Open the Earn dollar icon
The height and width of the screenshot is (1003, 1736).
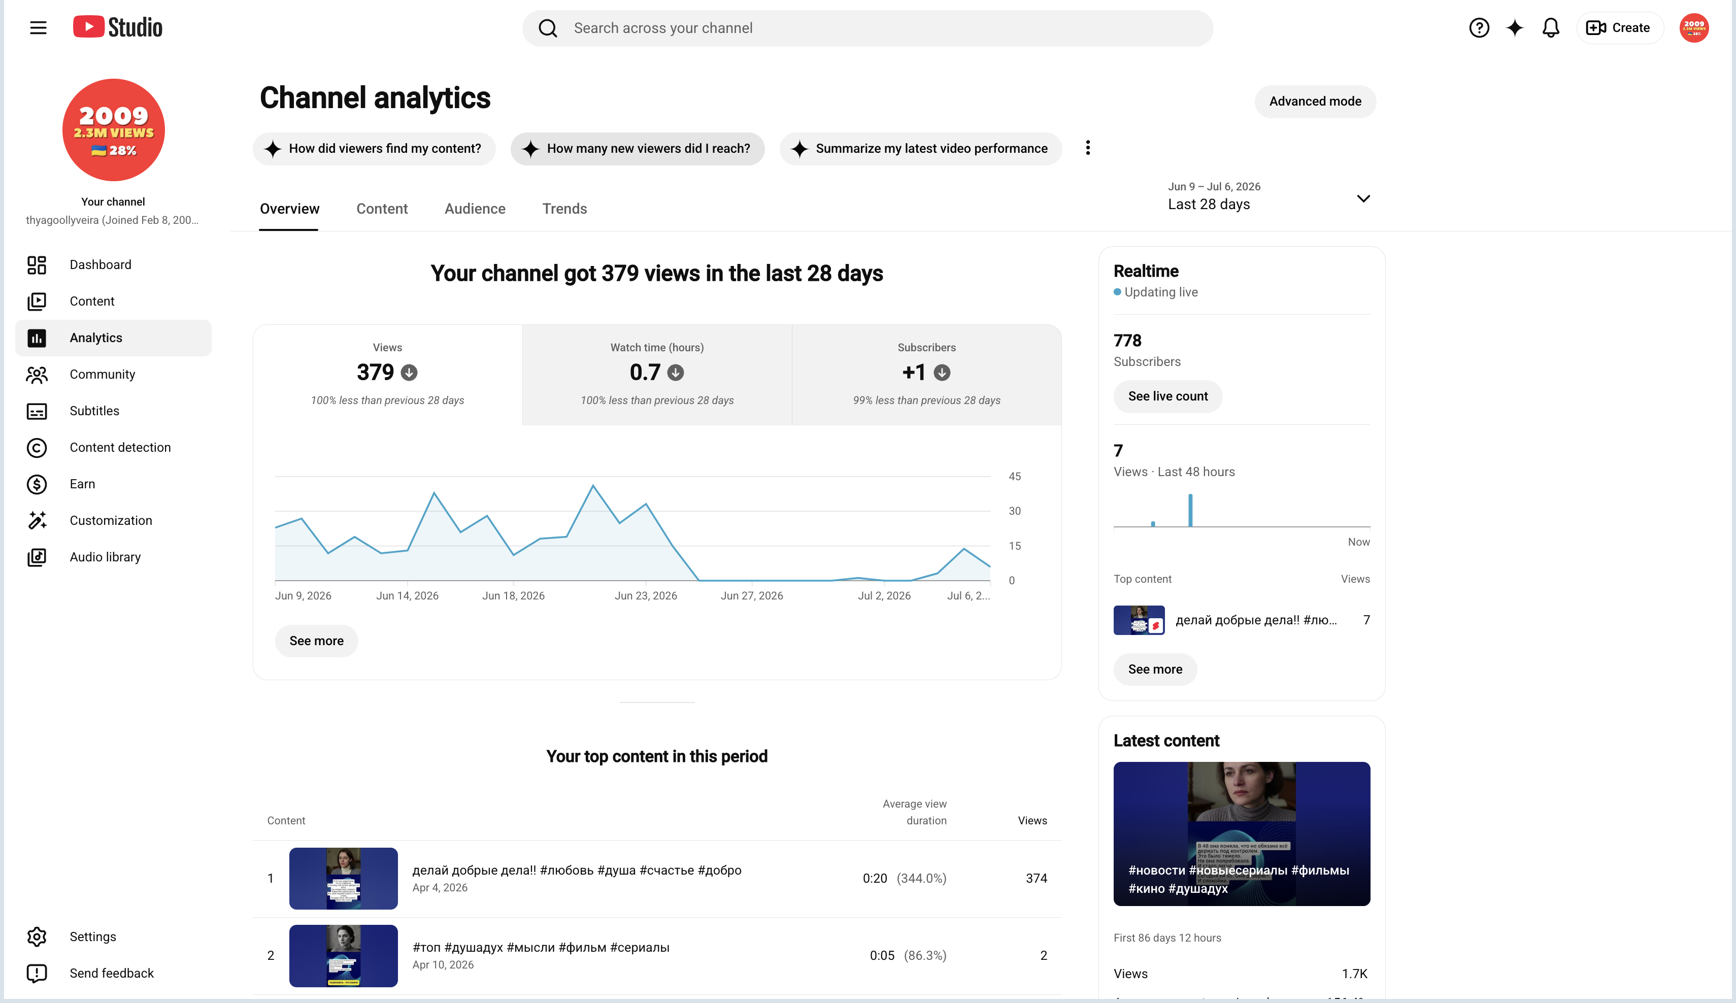click(x=37, y=484)
